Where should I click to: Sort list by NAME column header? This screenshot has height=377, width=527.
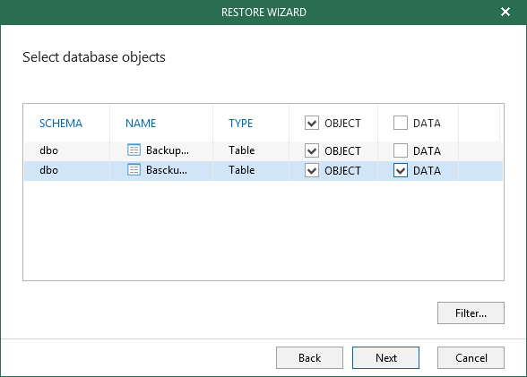pyautogui.click(x=141, y=124)
